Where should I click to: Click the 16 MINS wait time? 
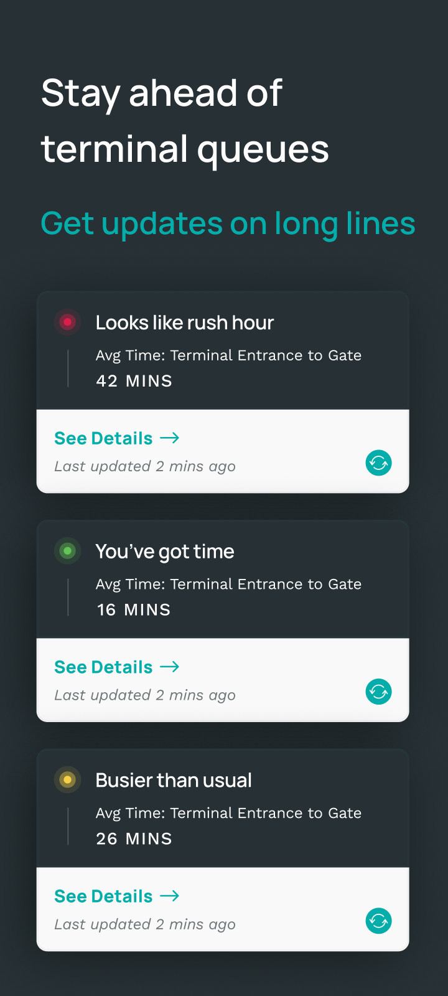click(x=134, y=610)
